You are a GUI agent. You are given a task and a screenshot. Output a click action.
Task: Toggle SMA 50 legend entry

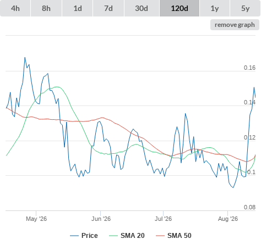pos(173,236)
